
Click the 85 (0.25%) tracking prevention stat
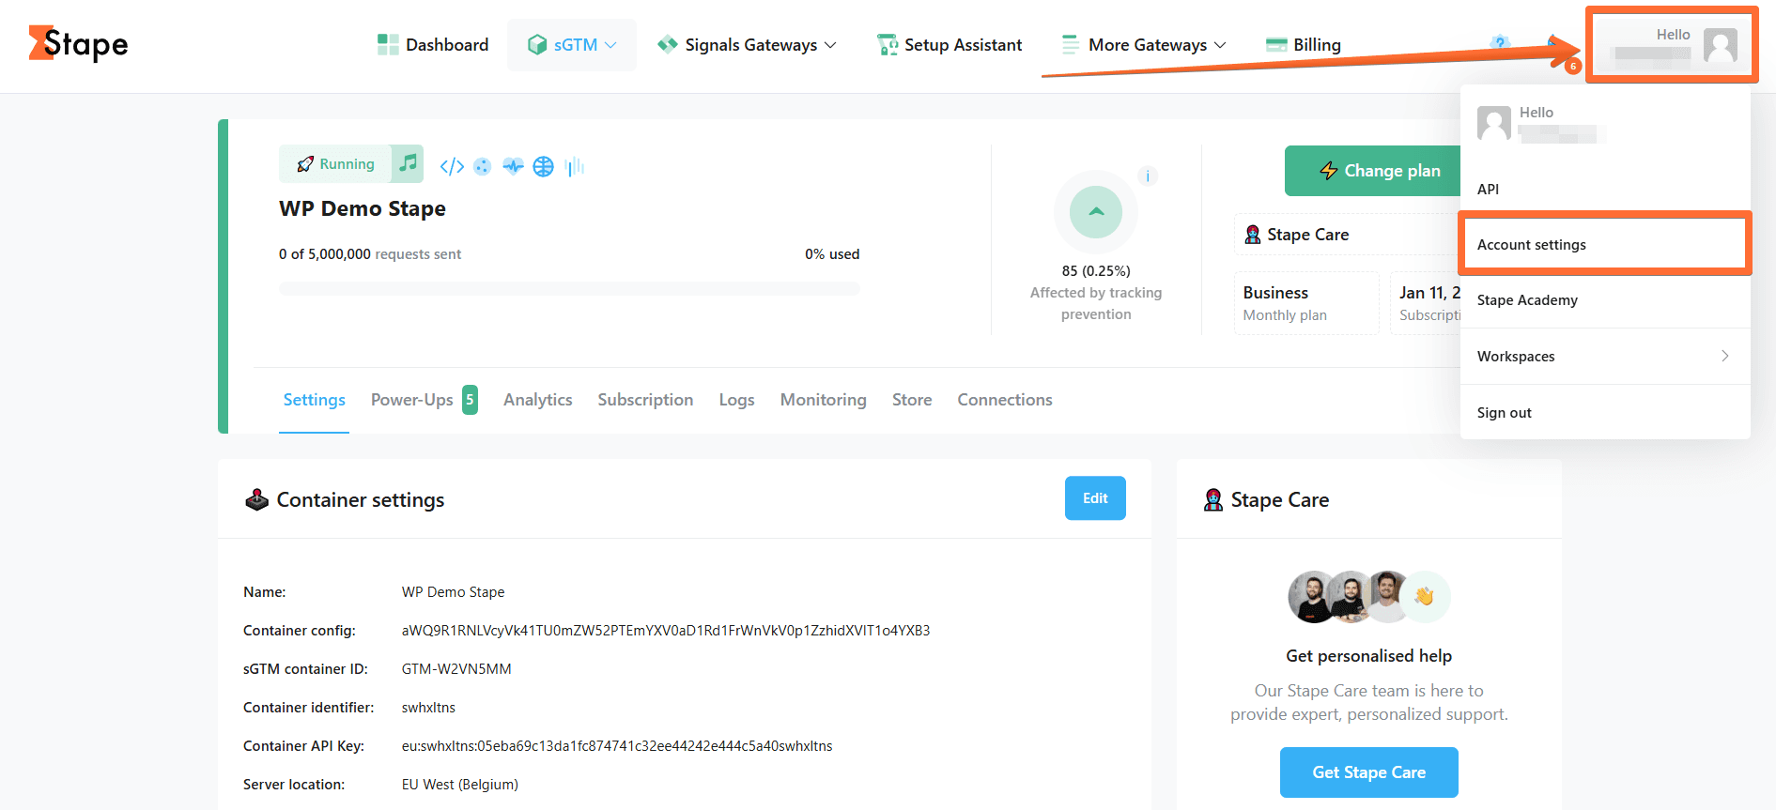1096,271
